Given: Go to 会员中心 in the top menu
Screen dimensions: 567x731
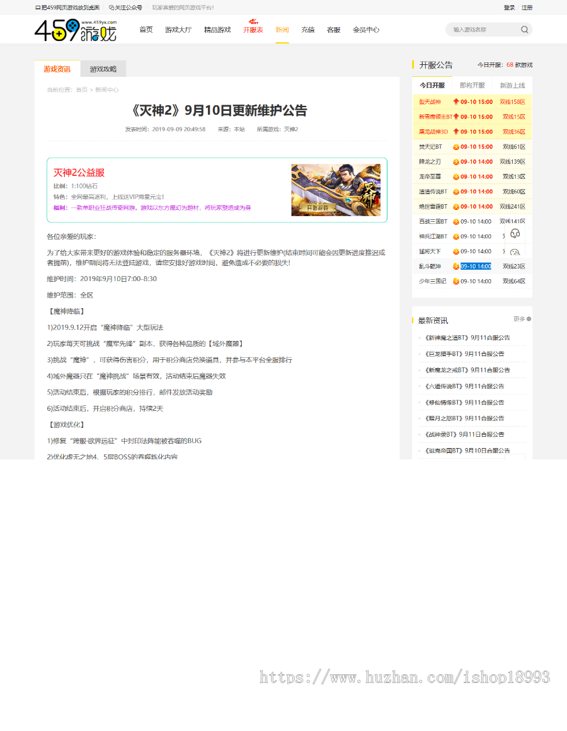Looking at the screenshot, I should [366, 30].
